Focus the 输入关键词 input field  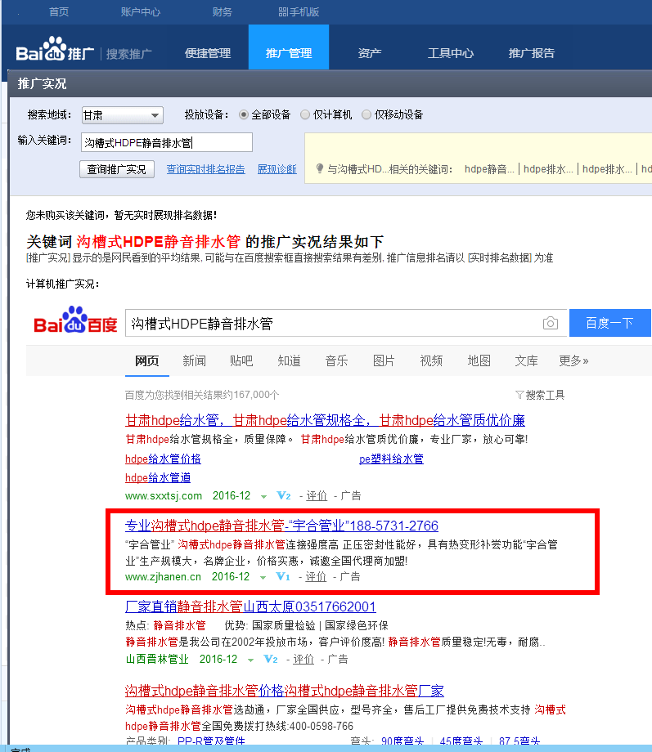pyautogui.click(x=167, y=142)
